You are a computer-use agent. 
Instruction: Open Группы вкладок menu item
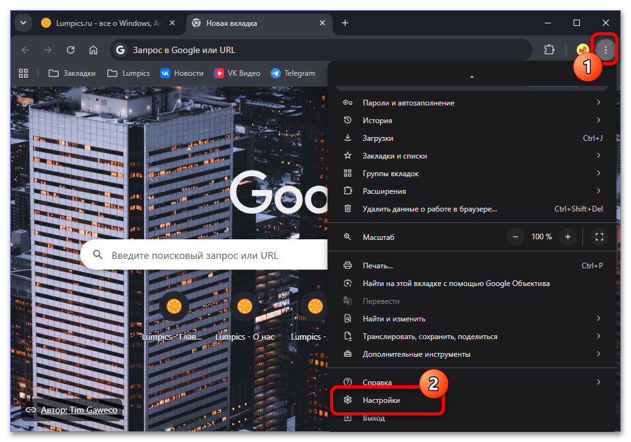[472, 174]
